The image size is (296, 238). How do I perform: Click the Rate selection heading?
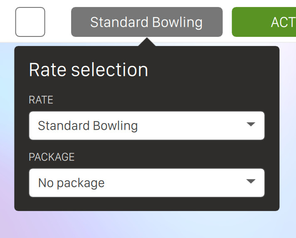click(x=88, y=70)
